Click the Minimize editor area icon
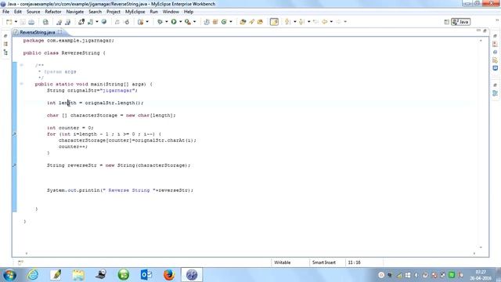Screen dimensions: 501x282 [x=478, y=31]
